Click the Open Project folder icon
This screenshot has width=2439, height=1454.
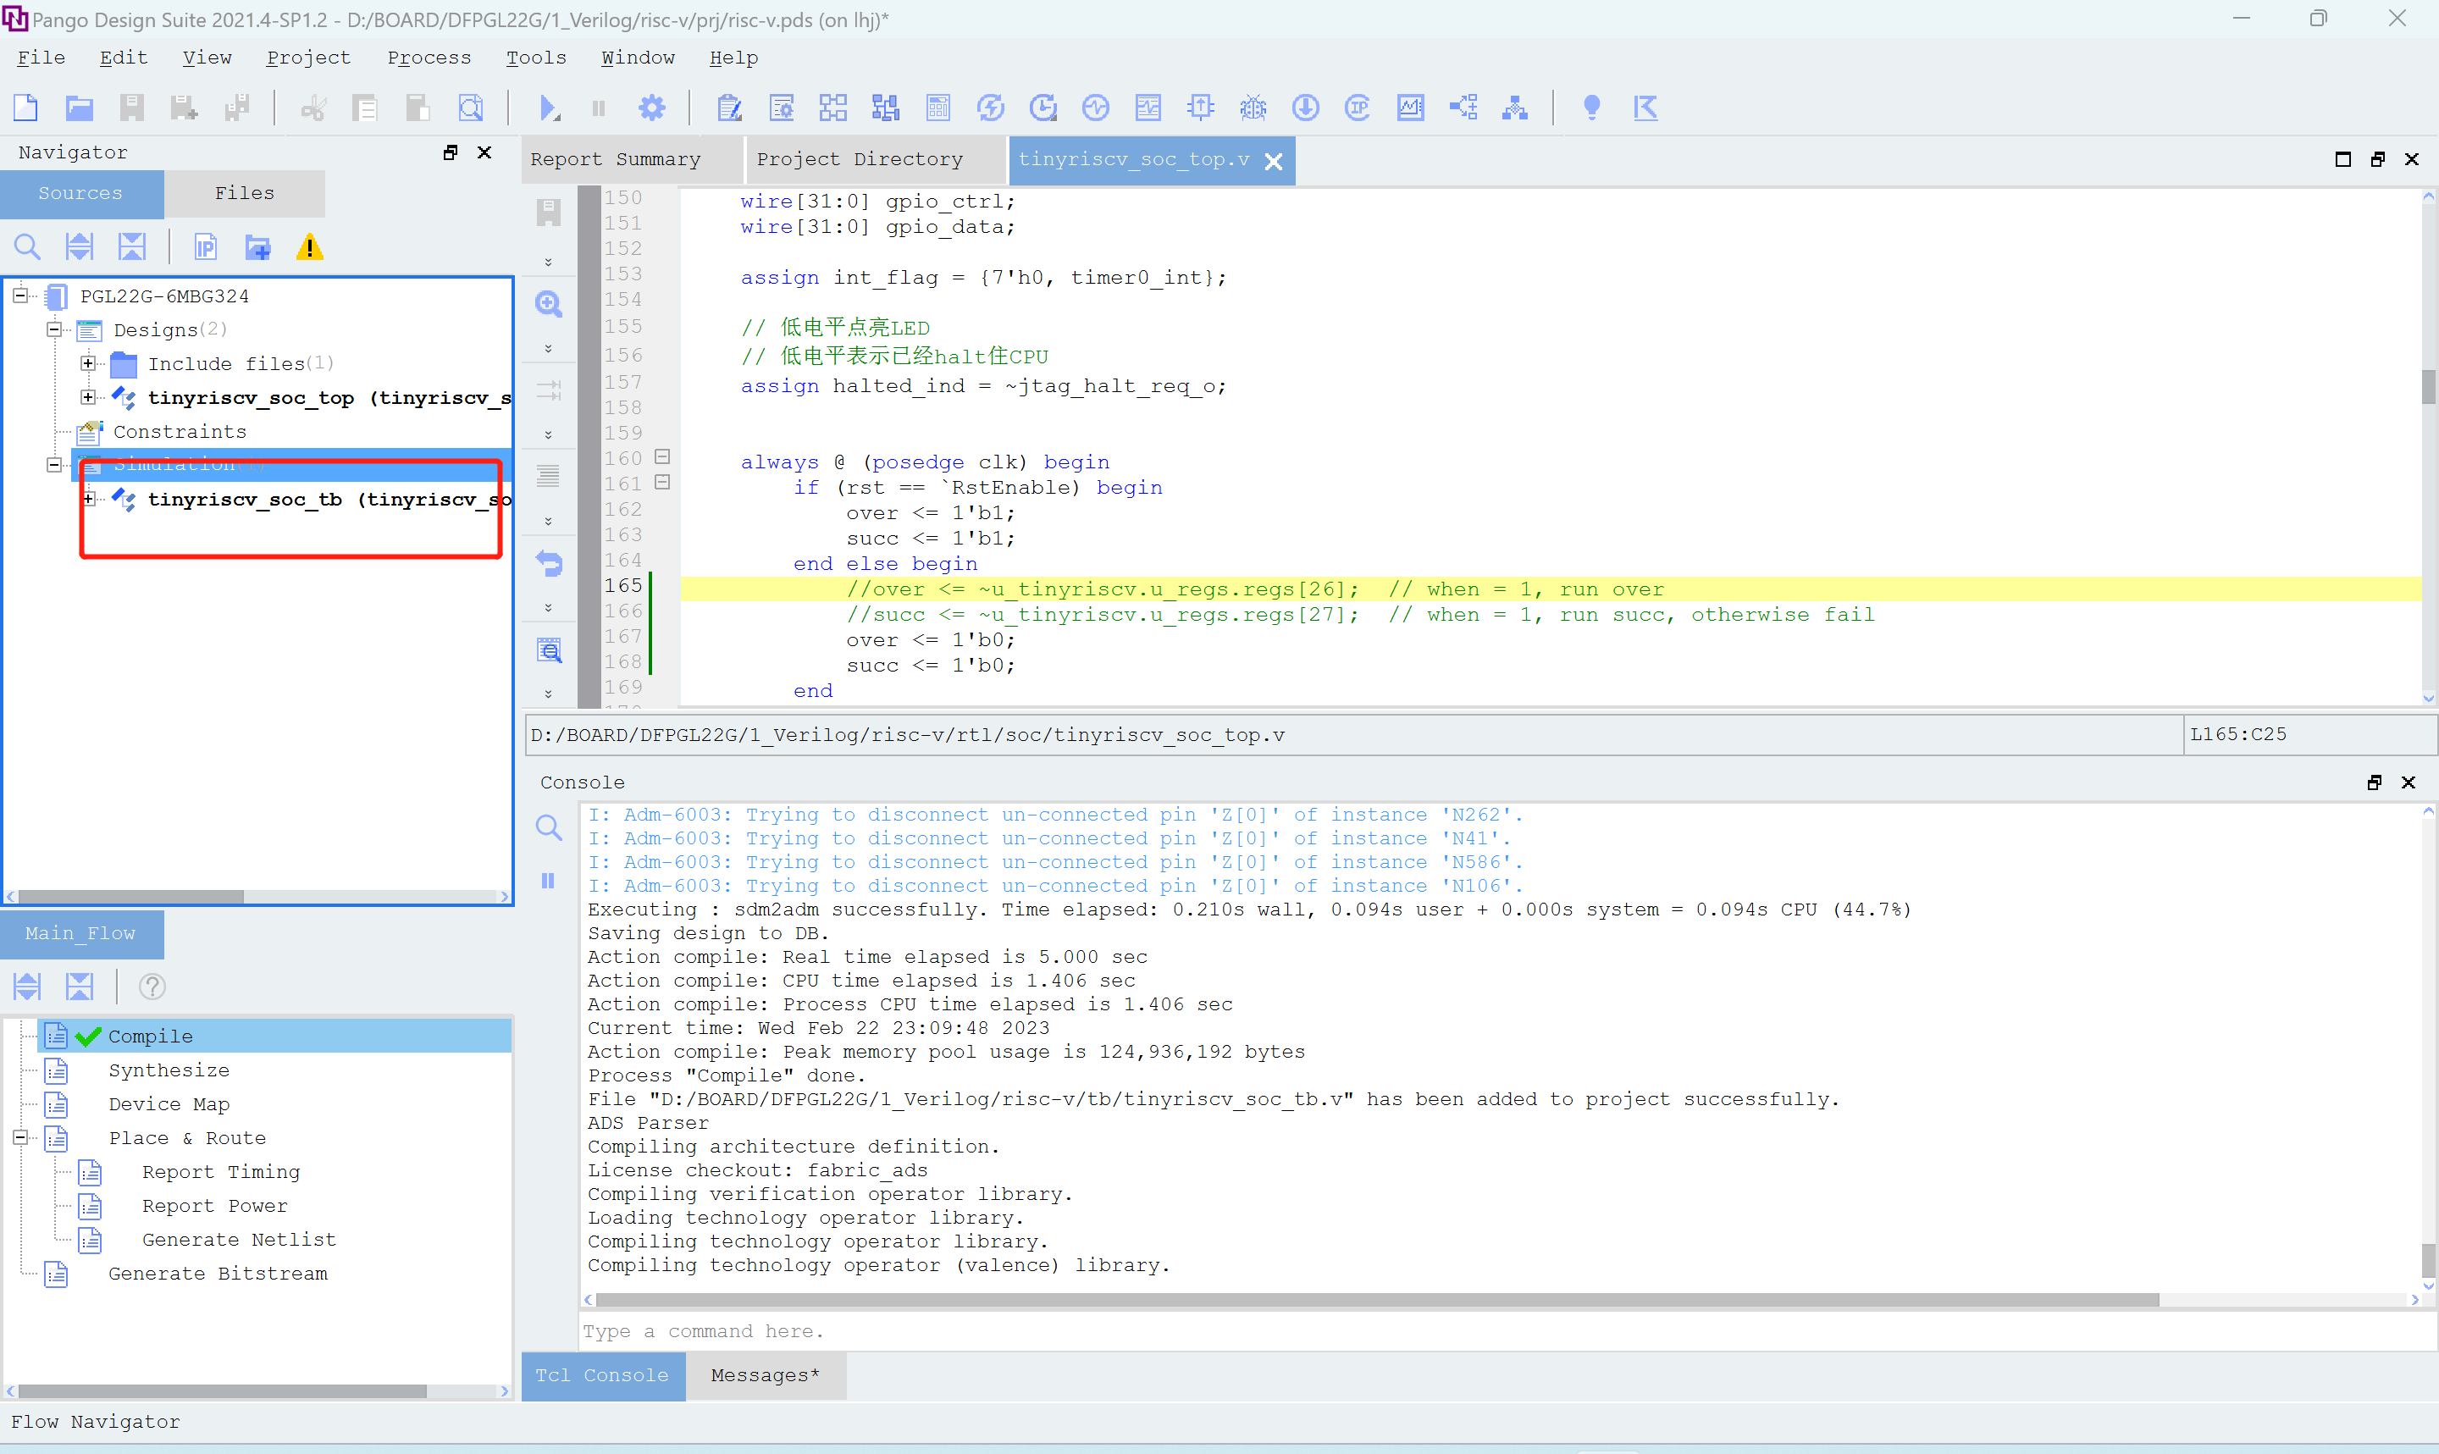[79, 108]
